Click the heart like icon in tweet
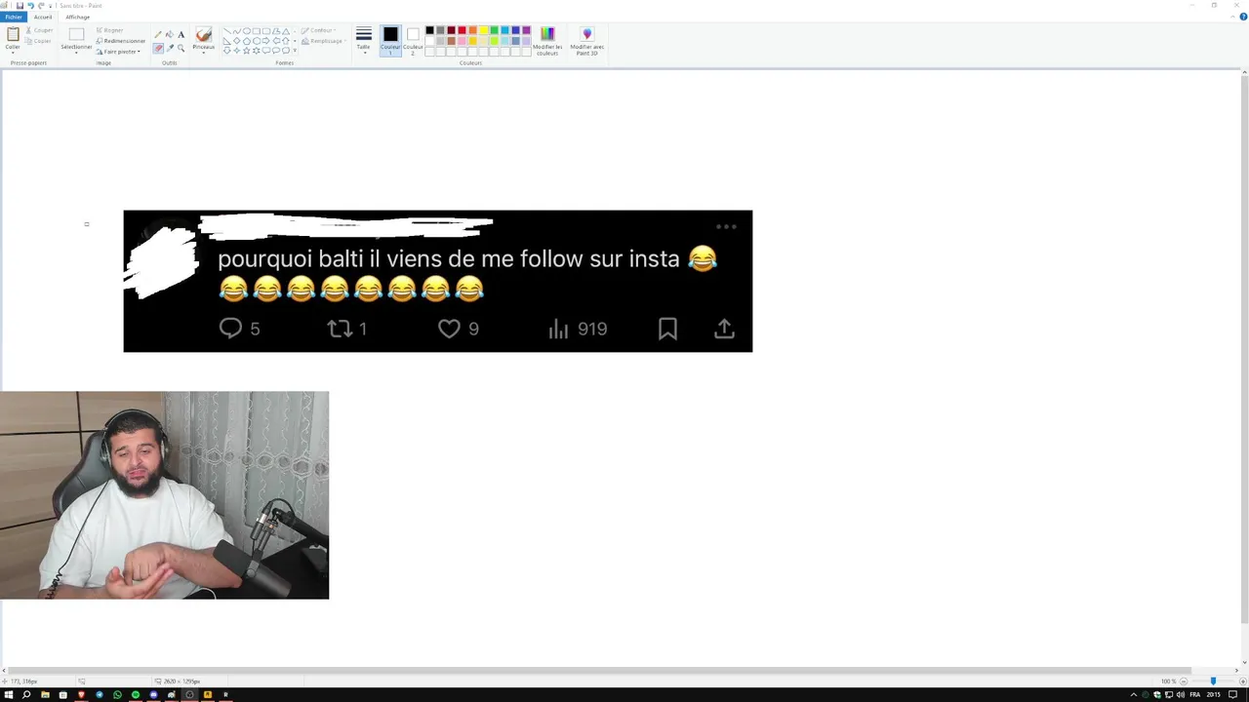The width and height of the screenshot is (1249, 702). pos(449,329)
